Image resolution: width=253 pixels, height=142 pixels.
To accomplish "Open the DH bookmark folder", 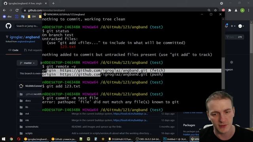I will (x=32, y=17).
